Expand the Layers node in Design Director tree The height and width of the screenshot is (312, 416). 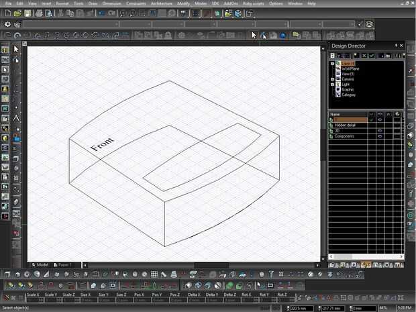click(332, 63)
